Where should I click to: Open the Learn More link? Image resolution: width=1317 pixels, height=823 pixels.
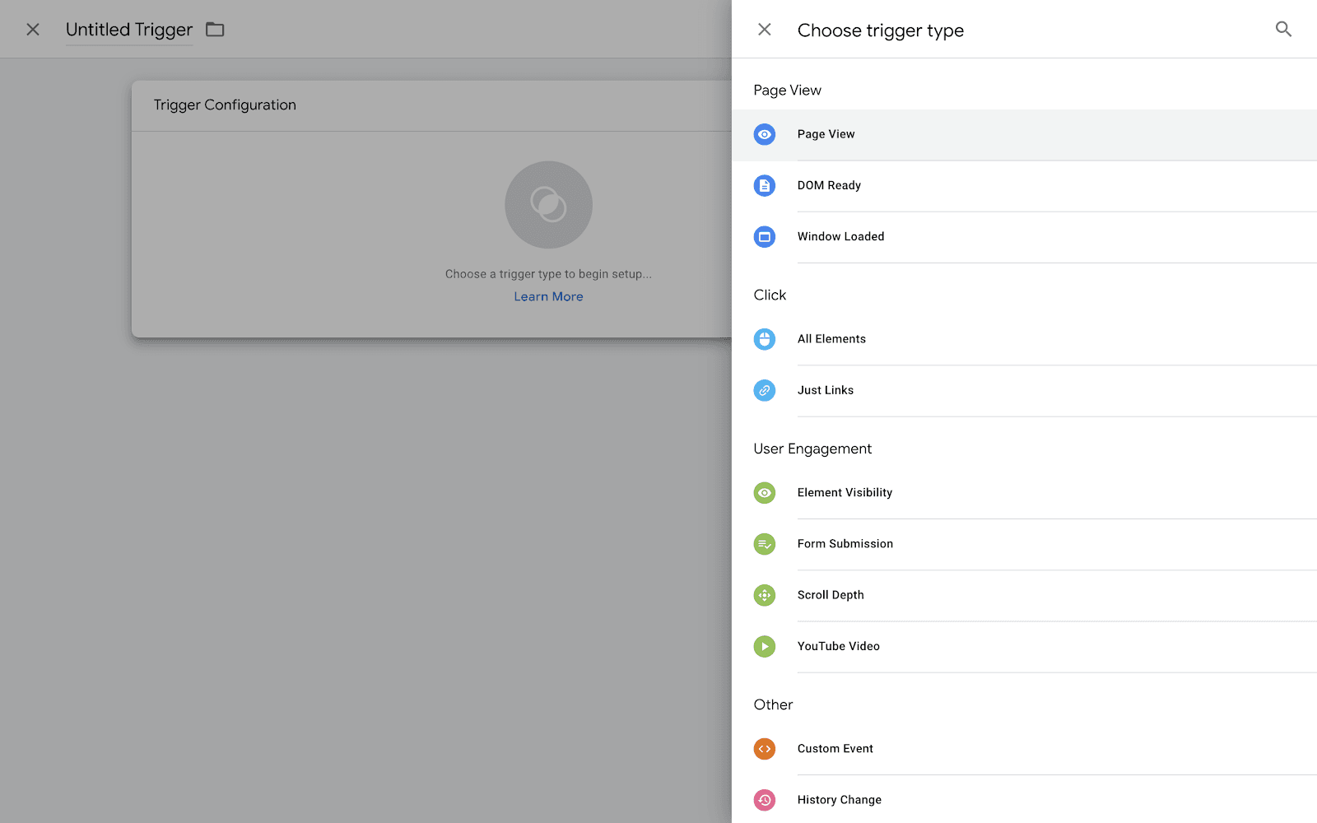tap(548, 296)
